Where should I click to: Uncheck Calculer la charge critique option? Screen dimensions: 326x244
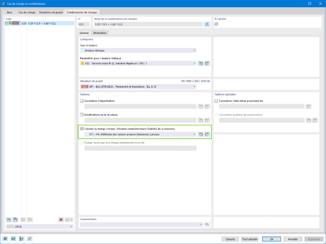pyautogui.click(x=81, y=129)
